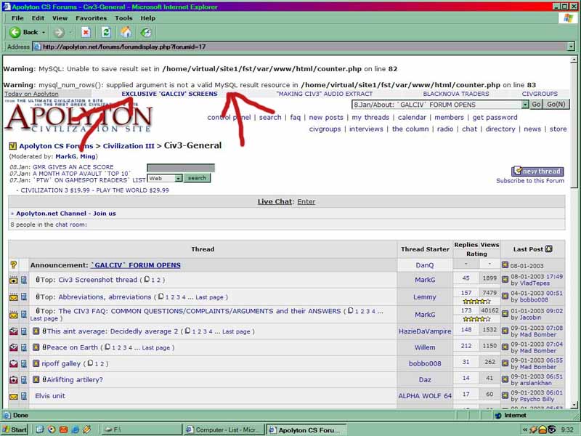This screenshot has height=436, width=581.
Task: Open the Tools menu
Action: pos(123,17)
